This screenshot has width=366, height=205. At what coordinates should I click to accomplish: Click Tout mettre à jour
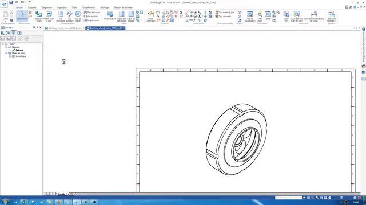point(225,13)
